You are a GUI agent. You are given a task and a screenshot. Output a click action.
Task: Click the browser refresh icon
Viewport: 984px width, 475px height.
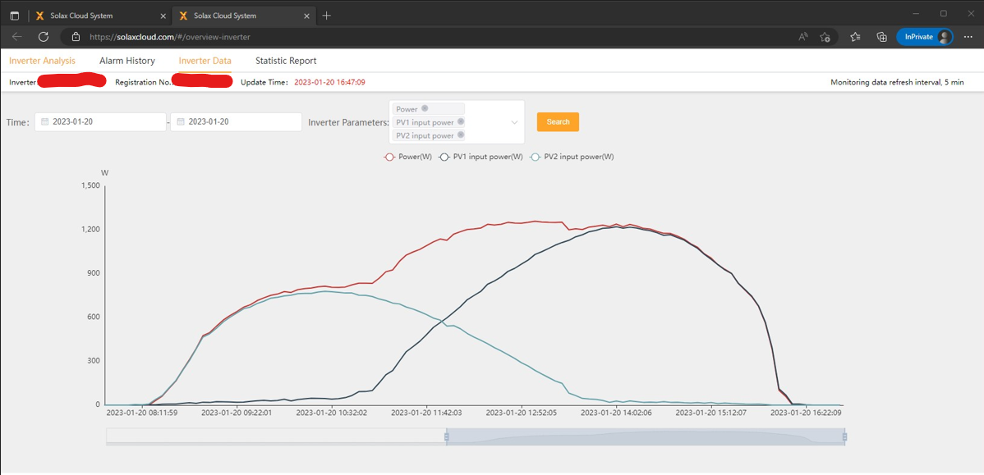click(x=44, y=37)
